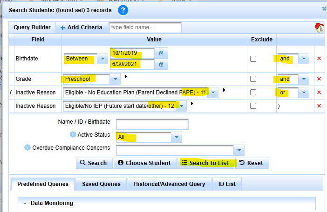Switch to the Saved Queries tab

click(101, 184)
